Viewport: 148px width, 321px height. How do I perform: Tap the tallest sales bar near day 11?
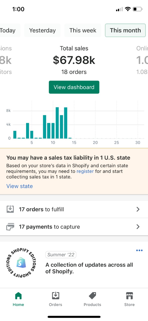pyautogui.click(x=57, y=123)
